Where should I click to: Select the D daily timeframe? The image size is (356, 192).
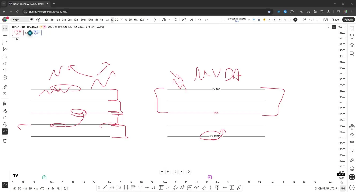point(112,20)
